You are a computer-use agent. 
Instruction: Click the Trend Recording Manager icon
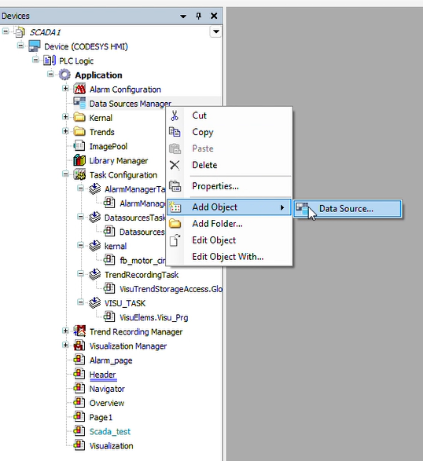79,331
